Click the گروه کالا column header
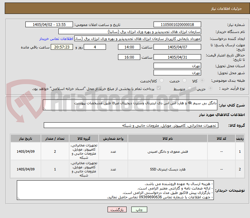The image size is (250, 218). pos(84,138)
